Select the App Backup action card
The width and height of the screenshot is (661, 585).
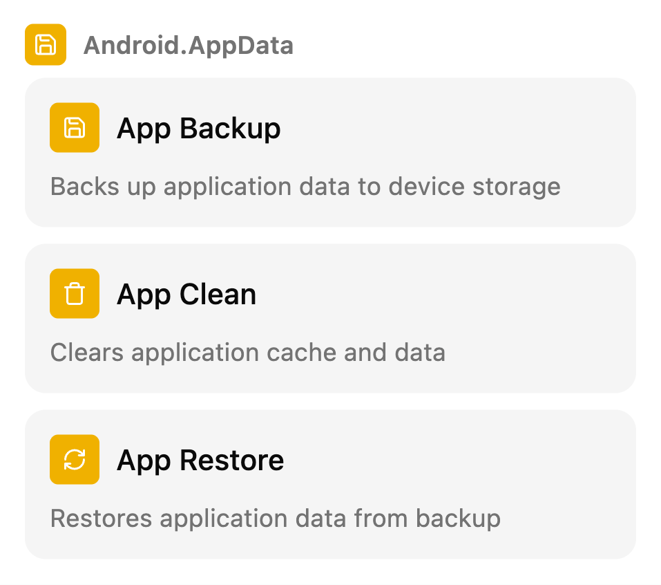tap(330, 152)
